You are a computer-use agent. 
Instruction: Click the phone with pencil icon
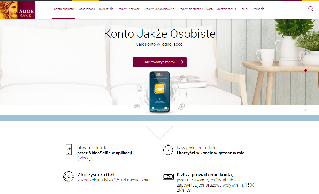(x=69, y=150)
